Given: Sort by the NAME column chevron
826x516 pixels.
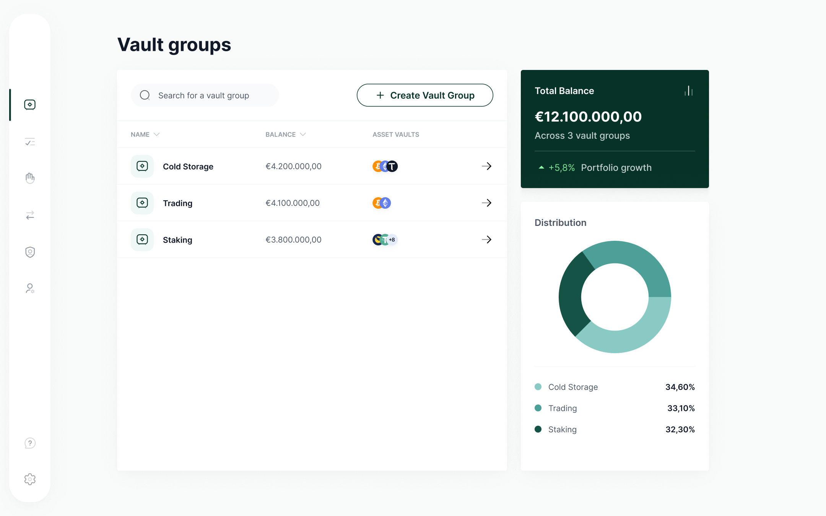Looking at the screenshot, I should click(156, 135).
